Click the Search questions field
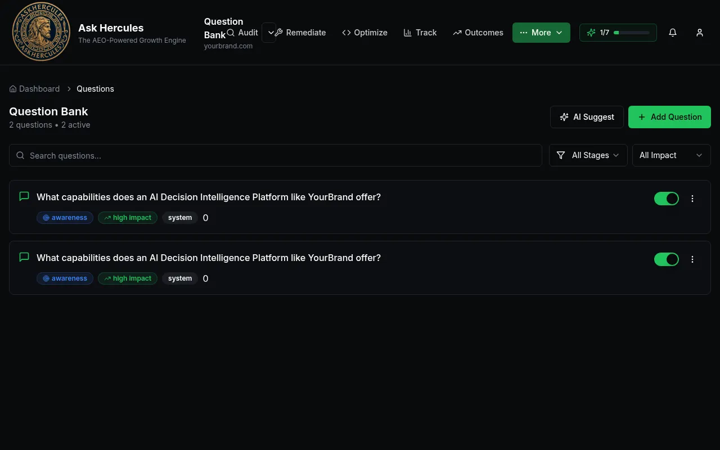The height and width of the screenshot is (450, 720). (276, 155)
